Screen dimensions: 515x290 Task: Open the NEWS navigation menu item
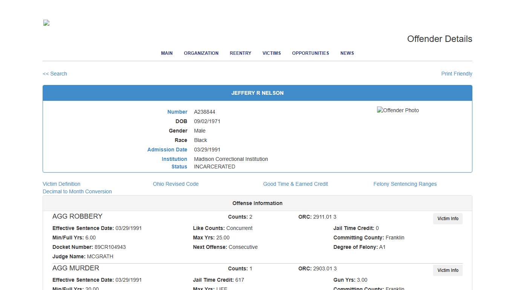[347, 53]
